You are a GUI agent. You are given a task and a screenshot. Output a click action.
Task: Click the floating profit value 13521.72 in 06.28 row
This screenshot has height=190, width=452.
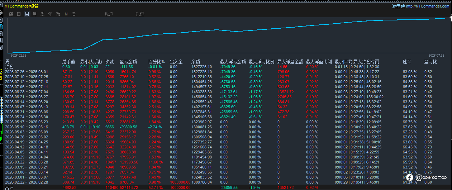click(x=285, y=92)
